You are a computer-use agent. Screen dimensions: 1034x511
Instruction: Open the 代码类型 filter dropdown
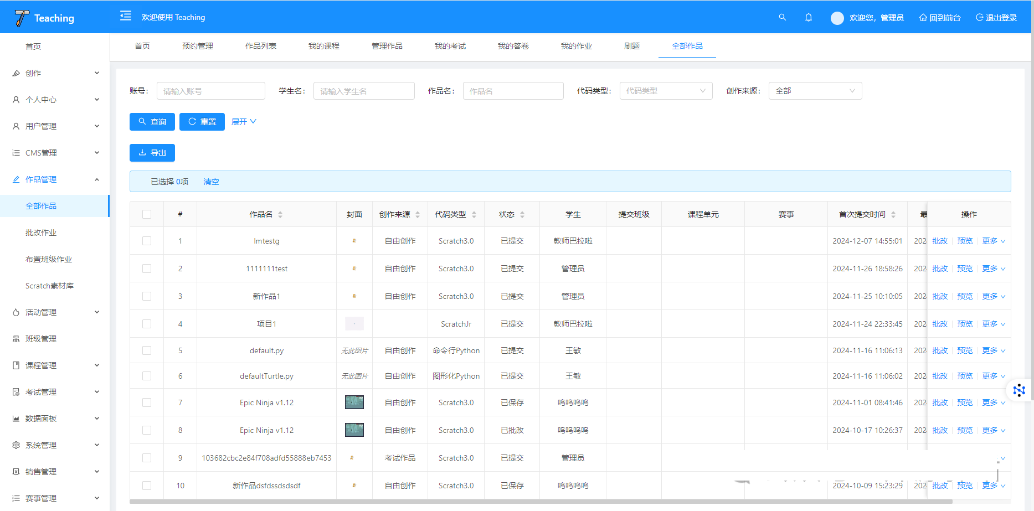tap(666, 91)
